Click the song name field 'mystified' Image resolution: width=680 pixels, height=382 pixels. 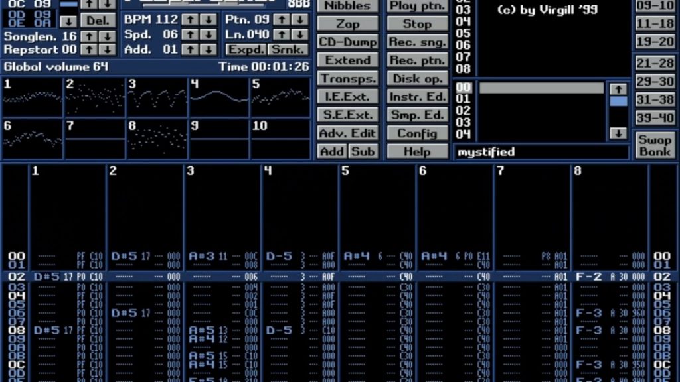coord(541,152)
